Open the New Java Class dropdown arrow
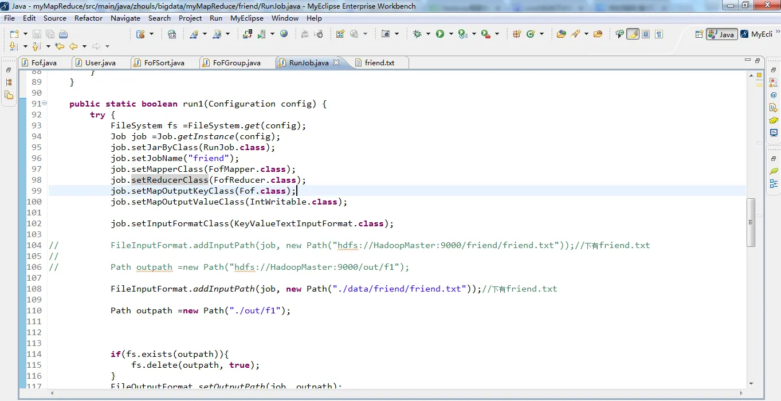 tap(541, 34)
